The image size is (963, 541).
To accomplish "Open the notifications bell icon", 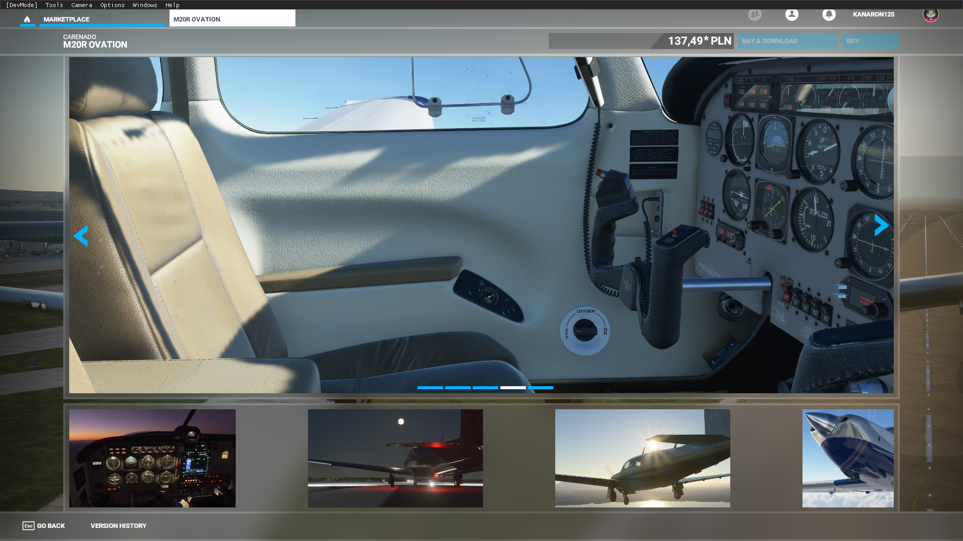I will pos(829,15).
